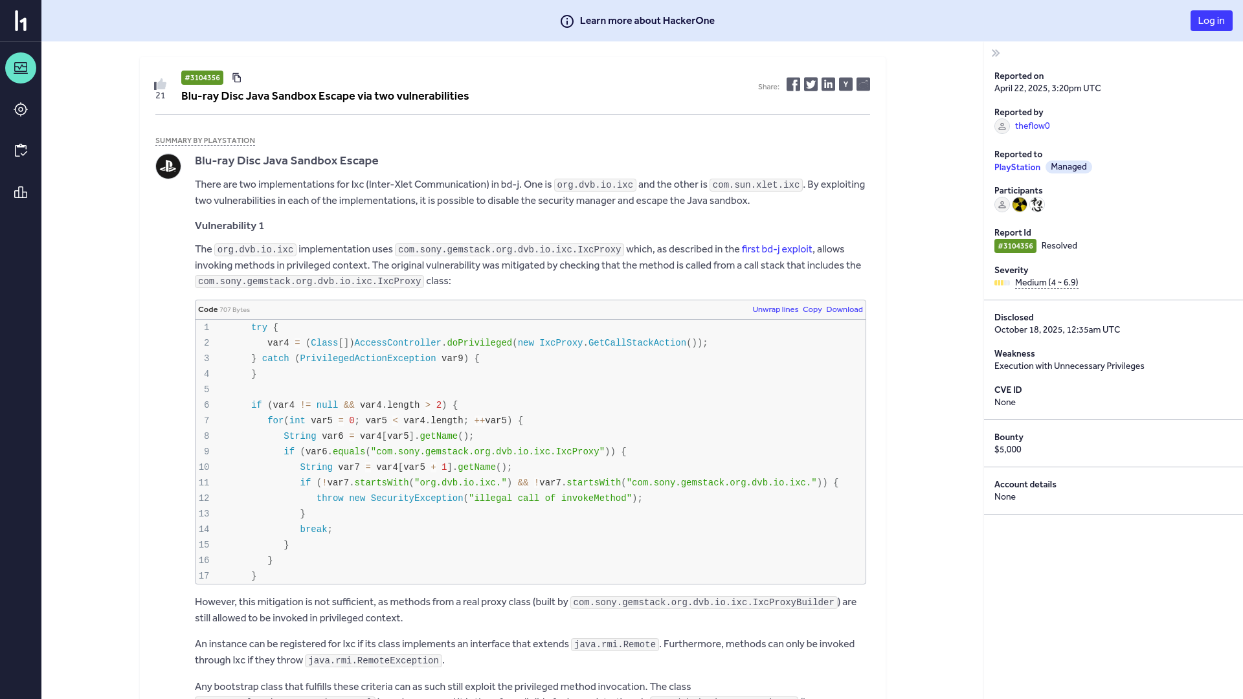The image size is (1243, 699).
Task: Open the Leaderboard bar-chart sidebar icon
Action: pos(21,192)
